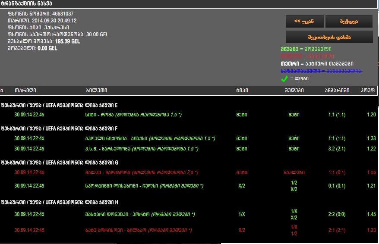
Task: Click the red score 2:1 (2:1)
Action: pos(337,230)
